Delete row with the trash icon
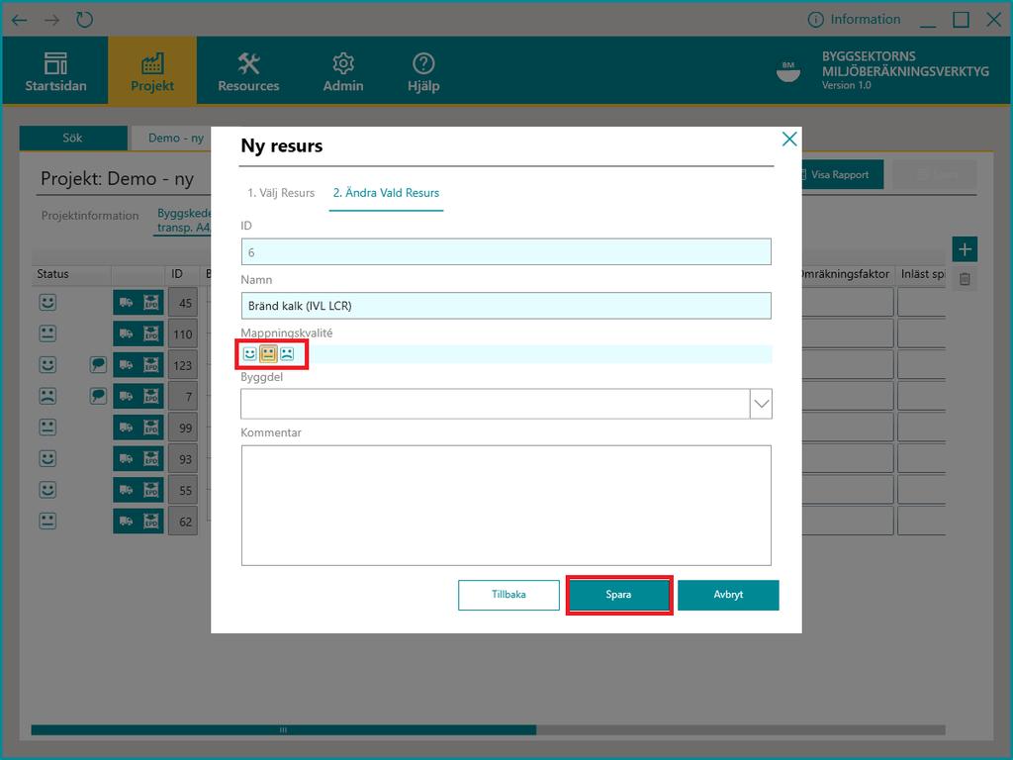This screenshot has height=760, width=1013. point(965,279)
